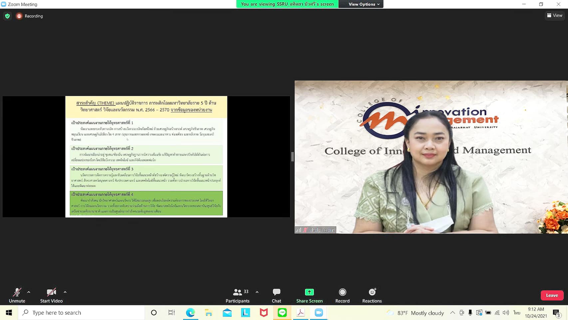Open McAfee icon in the taskbar

264,313
